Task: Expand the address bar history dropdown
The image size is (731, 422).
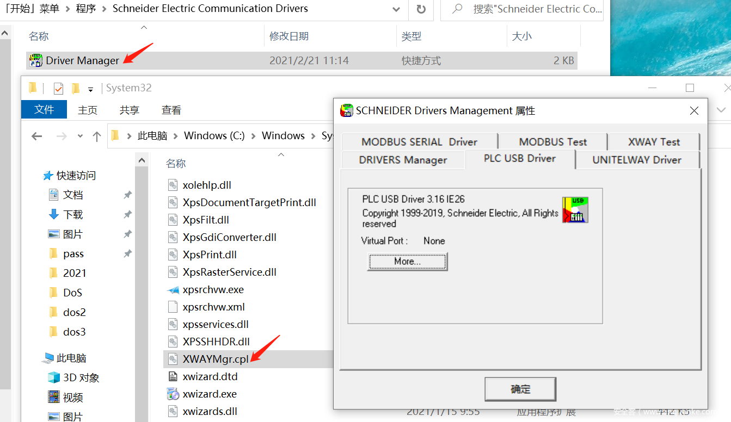Action: coord(397,9)
